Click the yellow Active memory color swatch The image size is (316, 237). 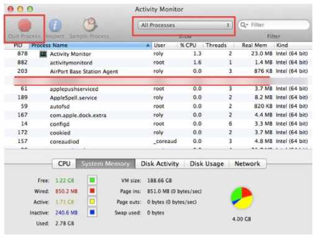(x=93, y=202)
